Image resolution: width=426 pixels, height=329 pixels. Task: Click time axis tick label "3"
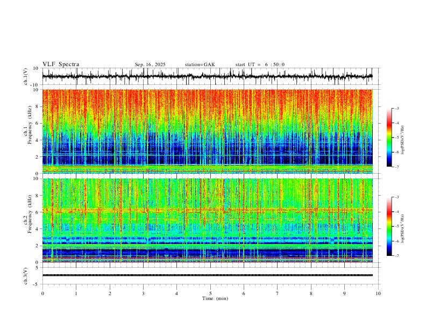(x=143, y=294)
